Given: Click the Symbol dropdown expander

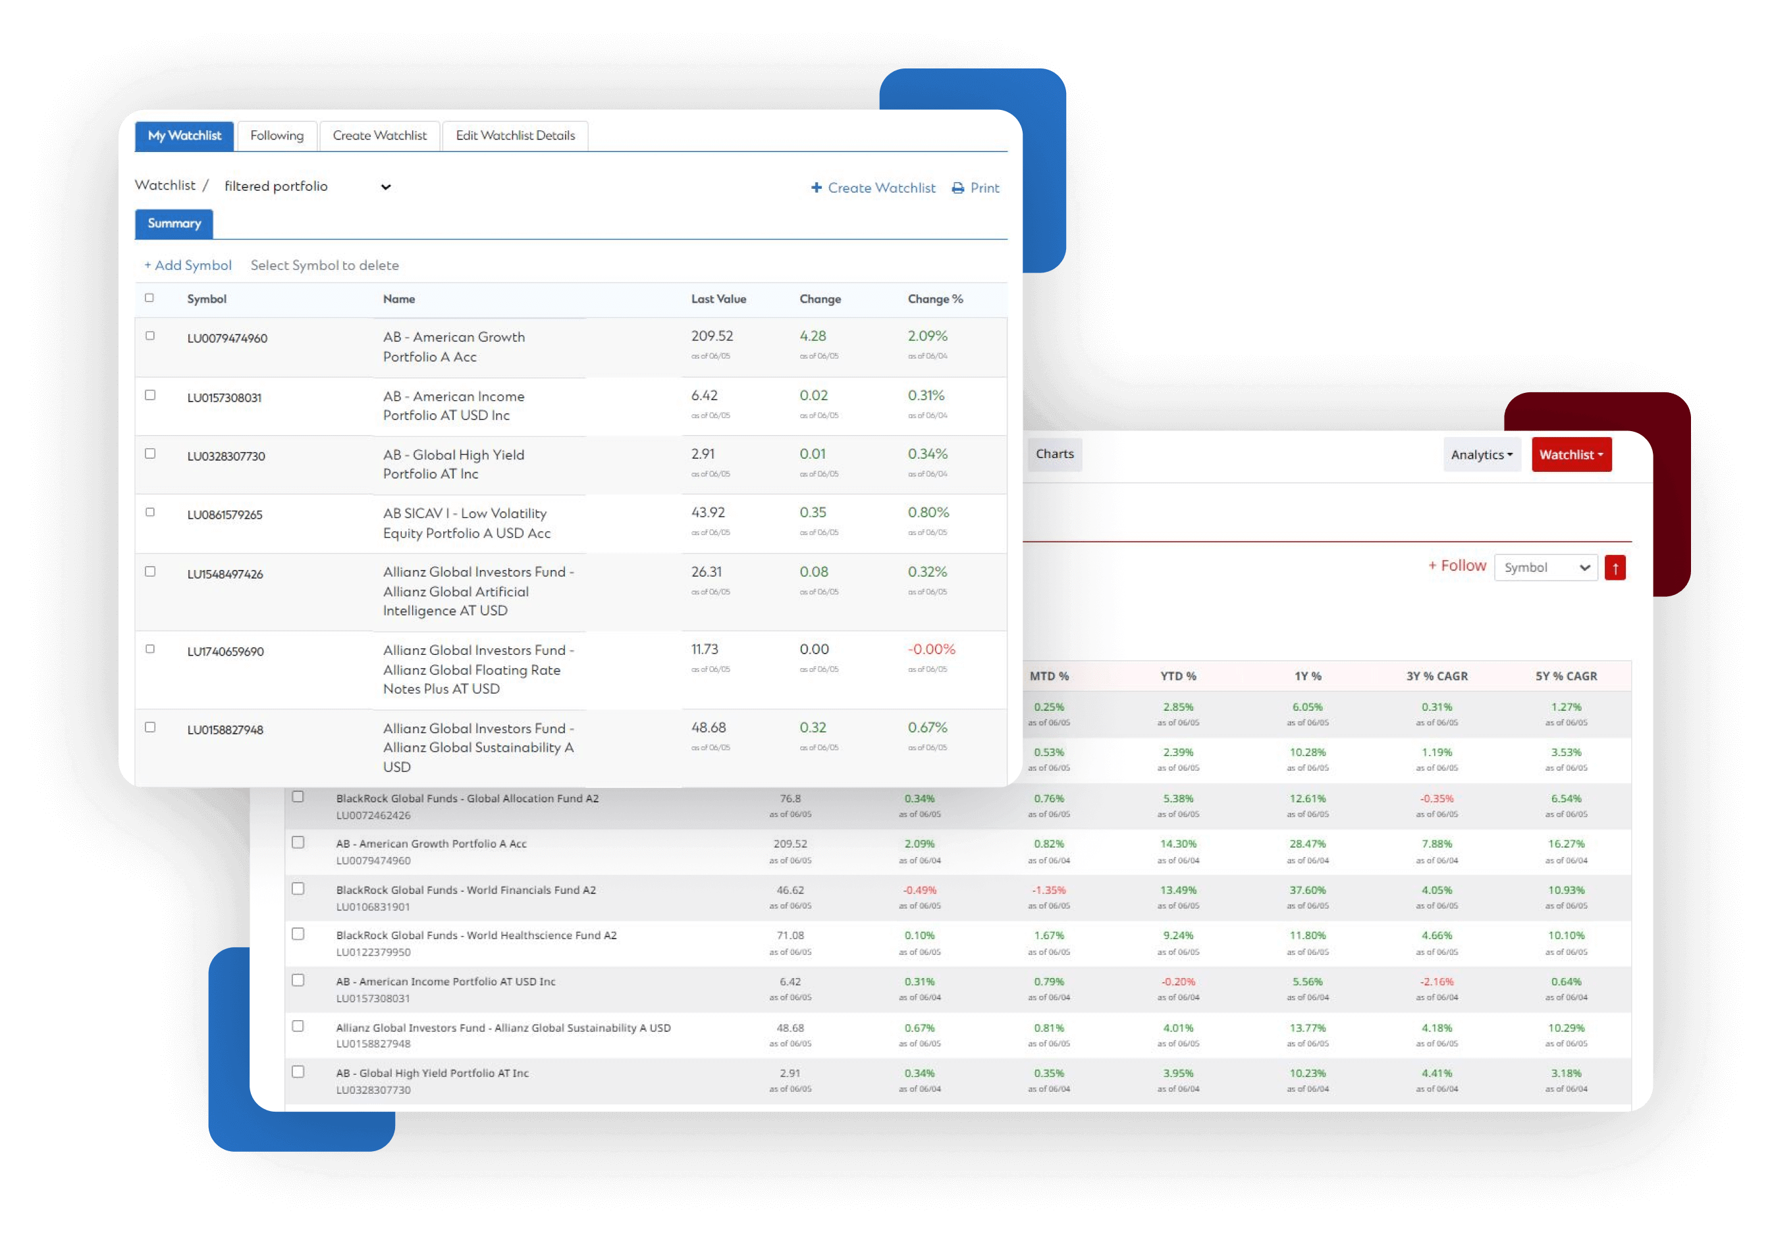Looking at the screenshot, I should click(1585, 565).
